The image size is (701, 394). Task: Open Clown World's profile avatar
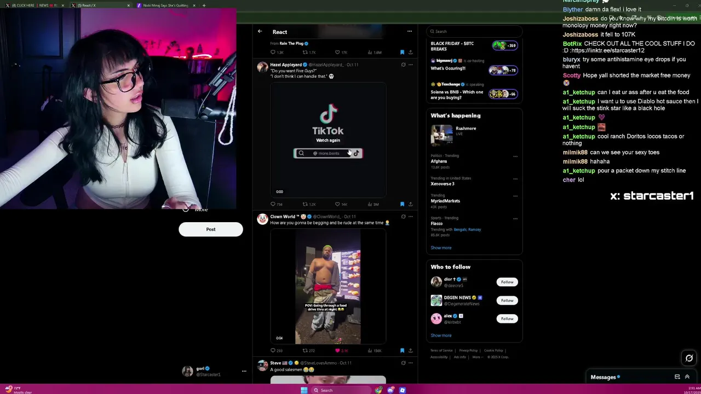(262, 219)
